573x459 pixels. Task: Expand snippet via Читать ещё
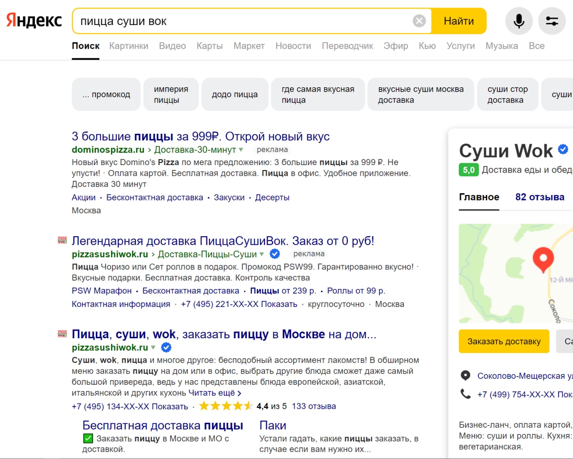click(215, 393)
